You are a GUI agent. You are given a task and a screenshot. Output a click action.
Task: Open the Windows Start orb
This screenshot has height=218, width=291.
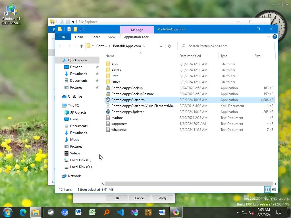(x=8, y=212)
